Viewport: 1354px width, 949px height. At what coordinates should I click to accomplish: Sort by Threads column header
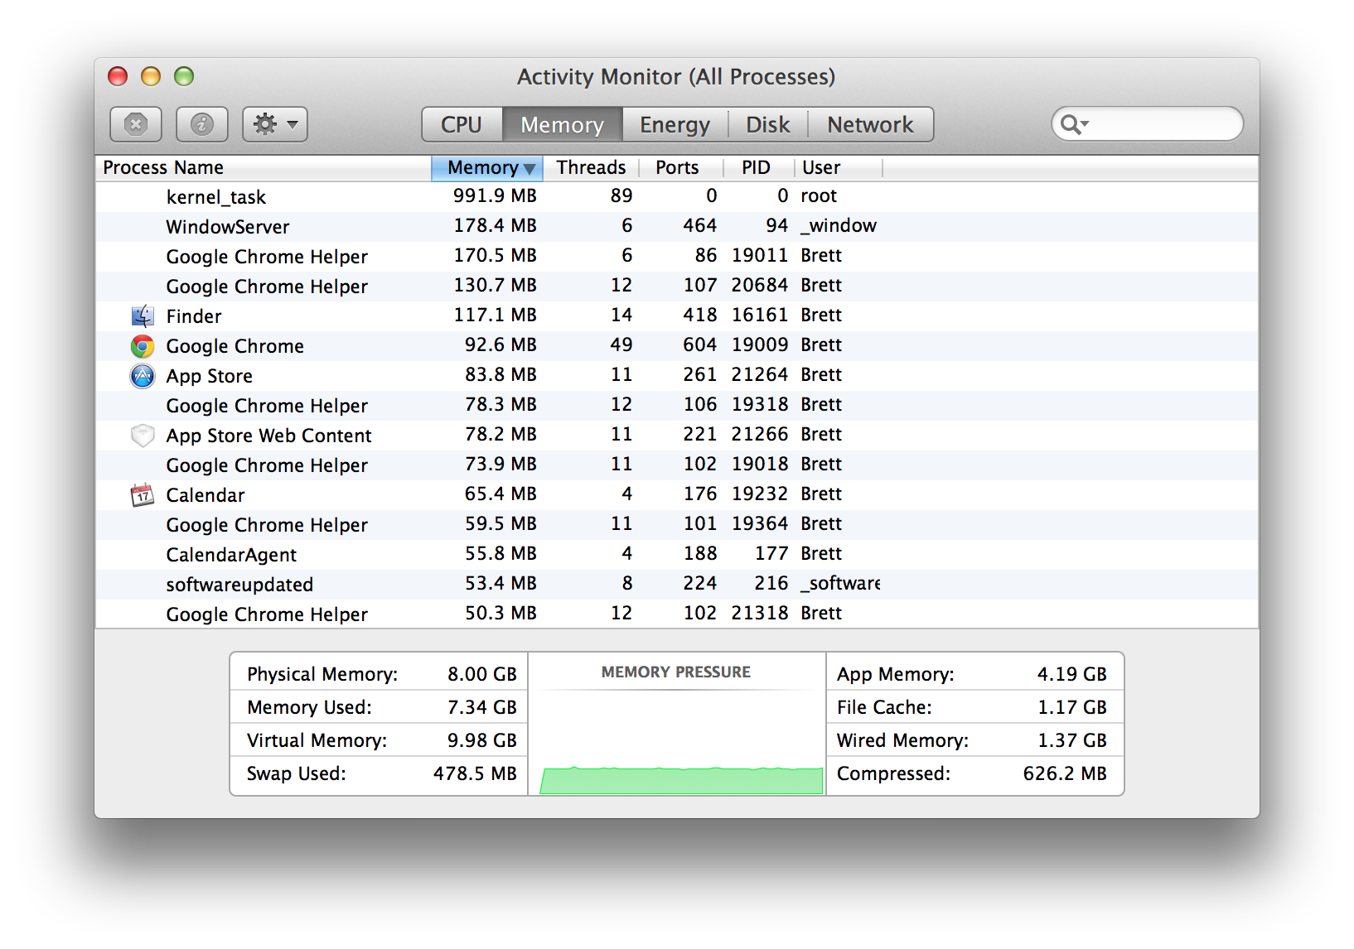click(x=591, y=167)
